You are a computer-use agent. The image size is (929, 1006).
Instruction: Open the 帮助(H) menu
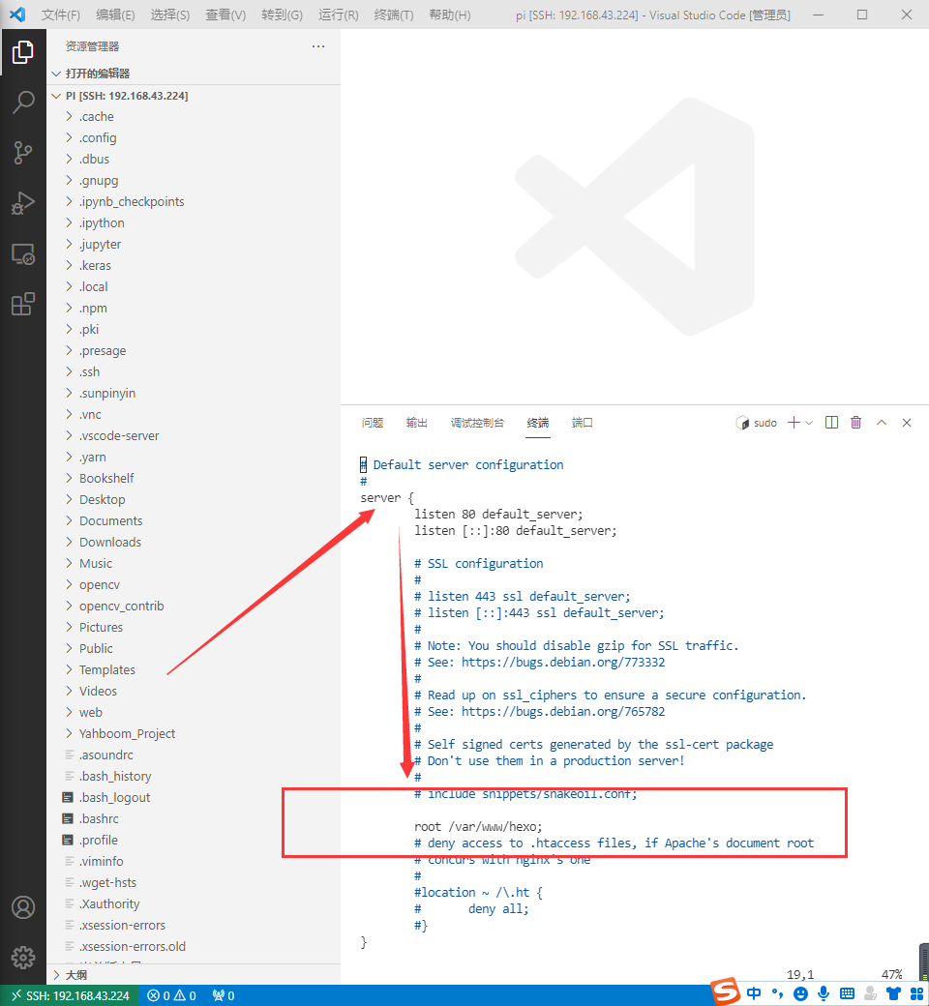[x=449, y=15]
